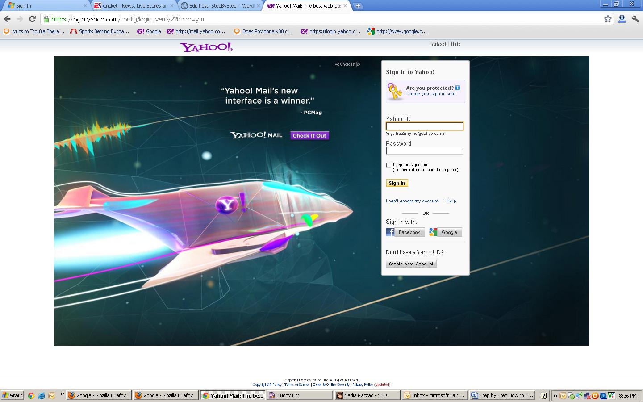Switch to the Edit Post StepByStep tab
Image resolution: width=643 pixels, height=402 pixels.
(x=221, y=6)
